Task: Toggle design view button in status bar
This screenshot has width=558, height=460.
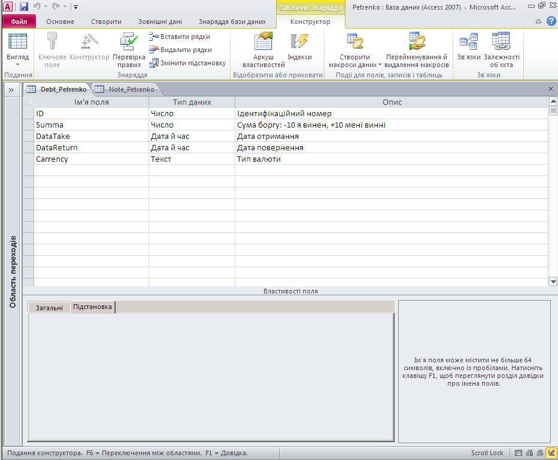Action: click(x=550, y=453)
